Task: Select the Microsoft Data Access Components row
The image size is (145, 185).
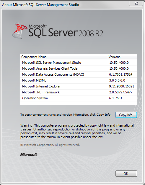Action: pyautogui.click(x=79, y=74)
